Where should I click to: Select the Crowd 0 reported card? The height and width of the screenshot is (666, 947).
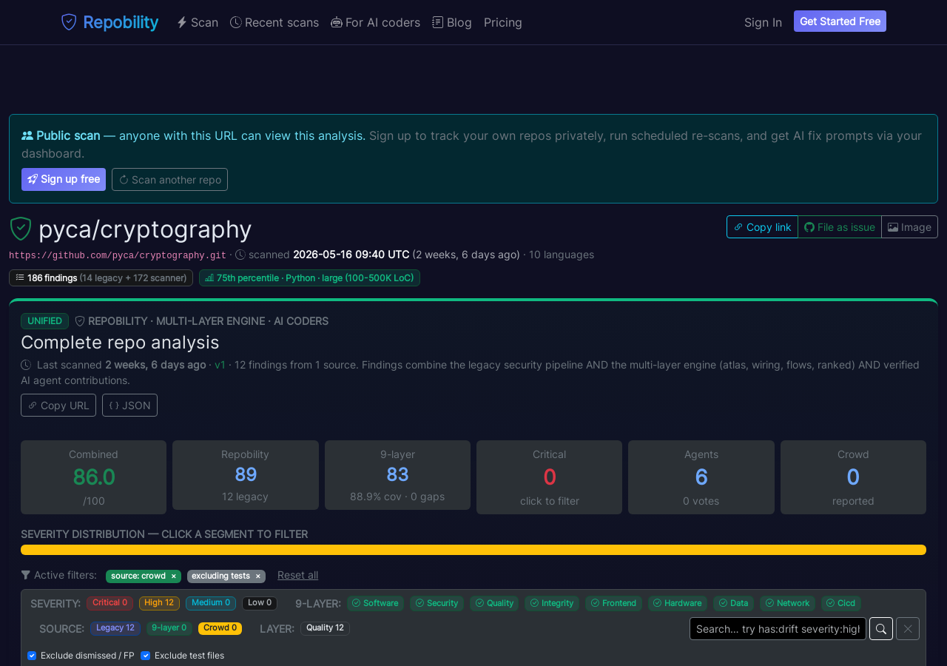(x=853, y=477)
